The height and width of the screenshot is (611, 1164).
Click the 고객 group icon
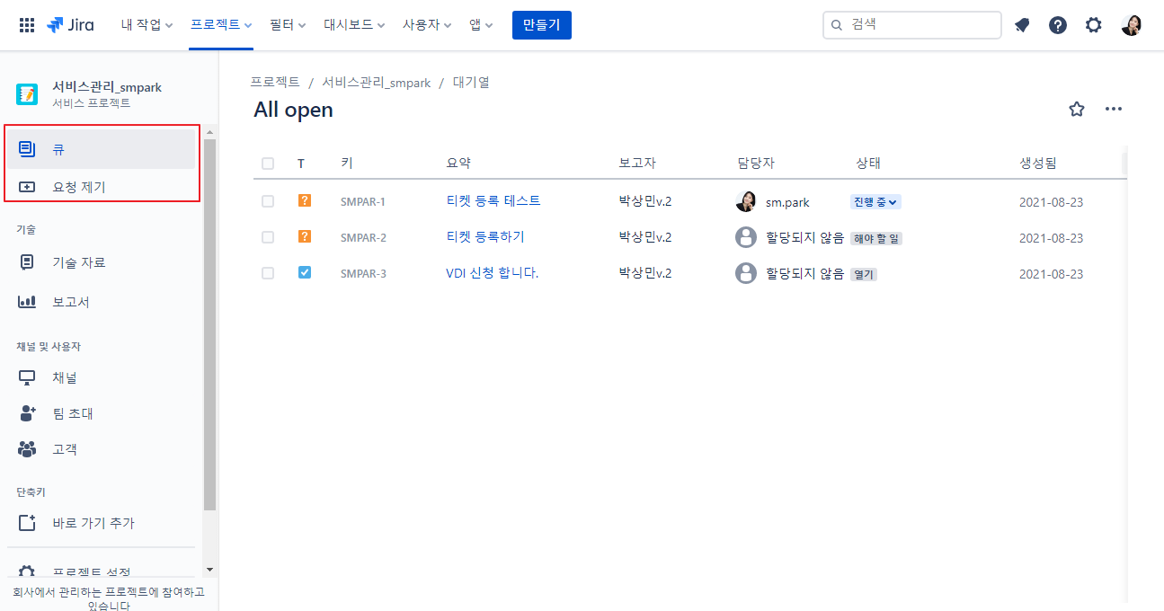[x=27, y=448]
